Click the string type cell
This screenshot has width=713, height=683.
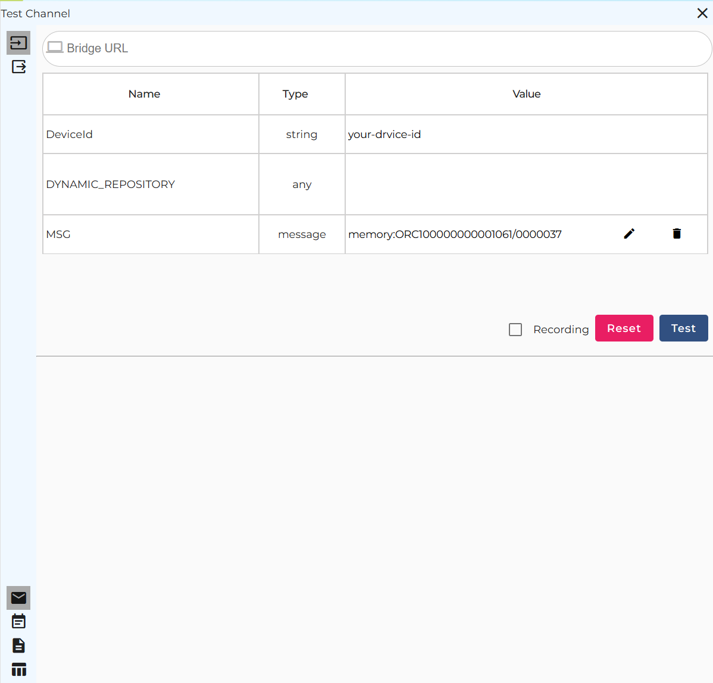[302, 134]
